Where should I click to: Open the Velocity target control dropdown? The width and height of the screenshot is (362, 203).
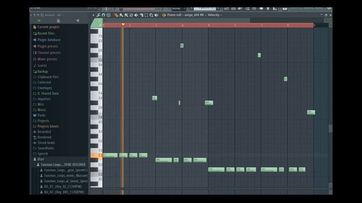213,15
